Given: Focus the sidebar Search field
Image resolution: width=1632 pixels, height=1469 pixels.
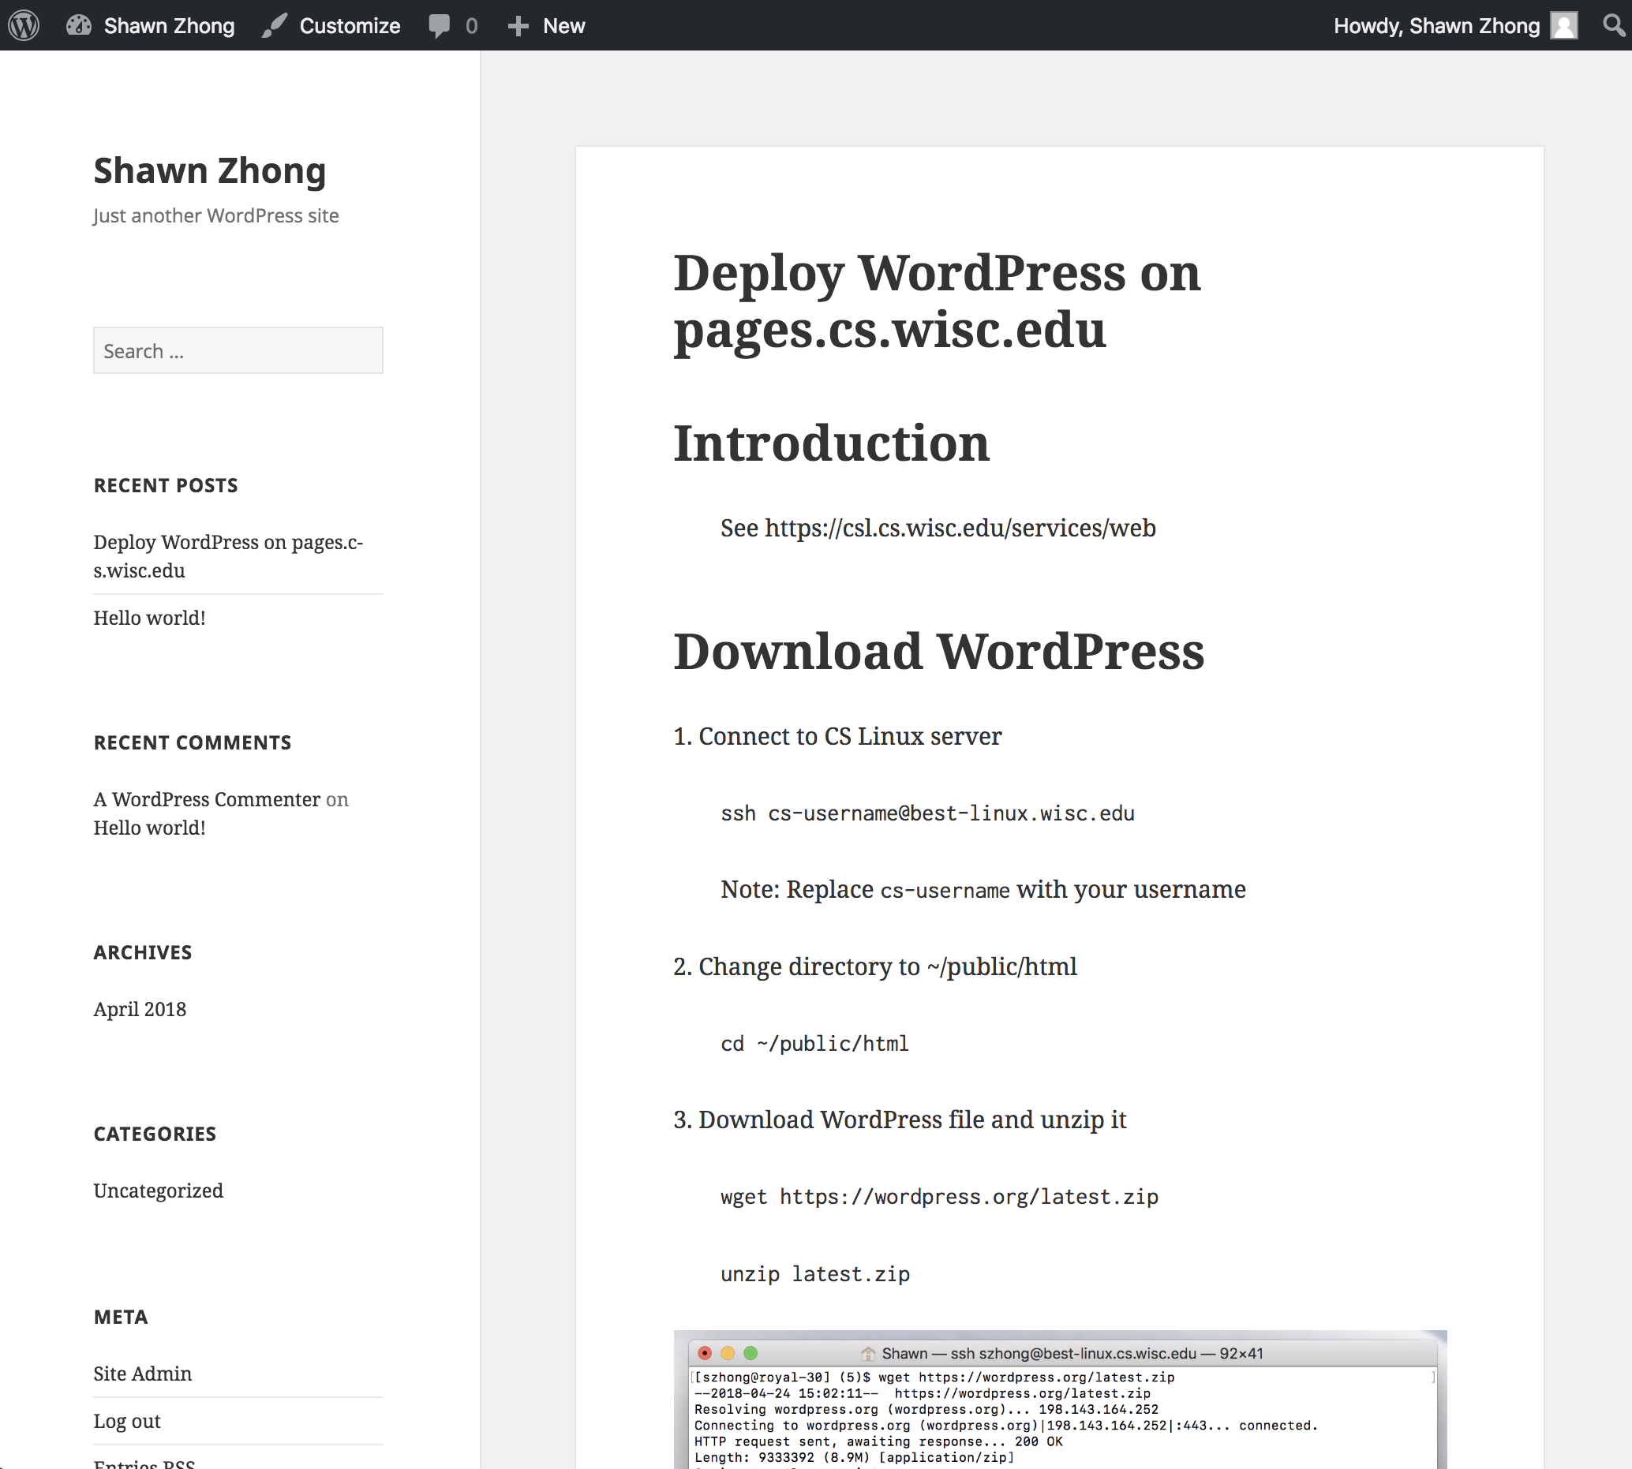Looking at the screenshot, I should pyautogui.click(x=238, y=350).
